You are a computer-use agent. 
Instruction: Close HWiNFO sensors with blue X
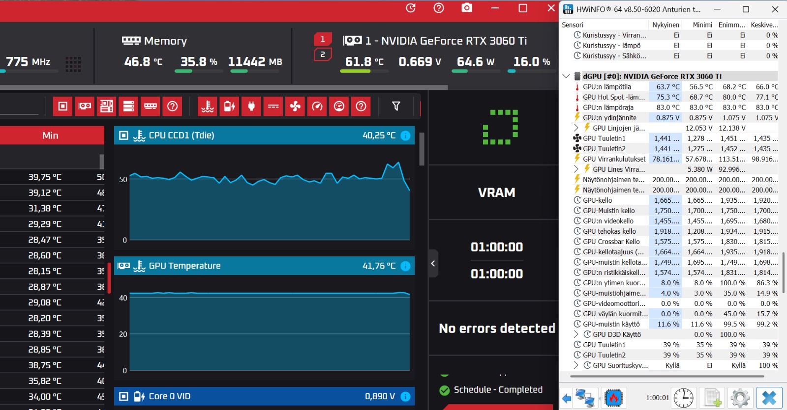coord(769,398)
